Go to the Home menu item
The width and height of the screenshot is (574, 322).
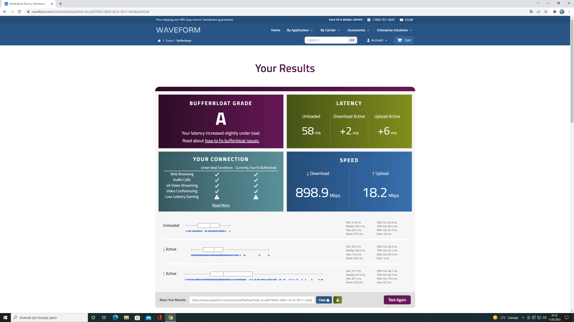(x=275, y=30)
